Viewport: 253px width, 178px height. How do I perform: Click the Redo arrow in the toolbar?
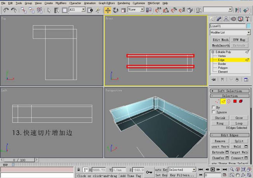pyautogui.click(x=14, y=11)
